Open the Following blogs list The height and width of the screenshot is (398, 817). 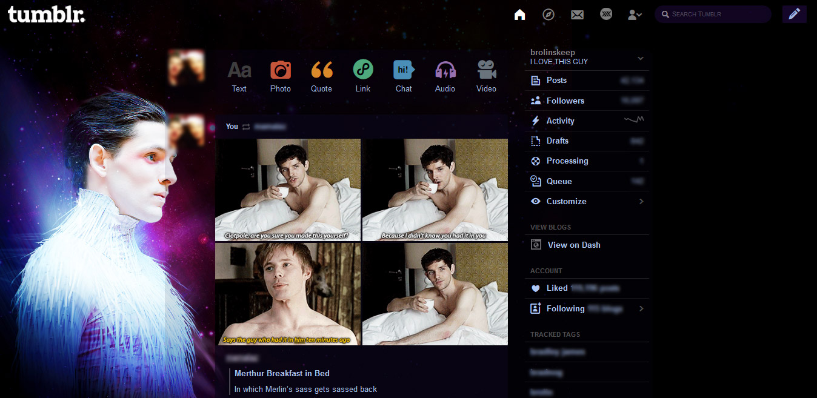pyautogui.click(x=587, y=308)
